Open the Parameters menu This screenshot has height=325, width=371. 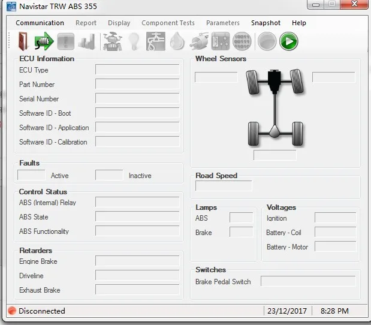[x=223, y=23]
